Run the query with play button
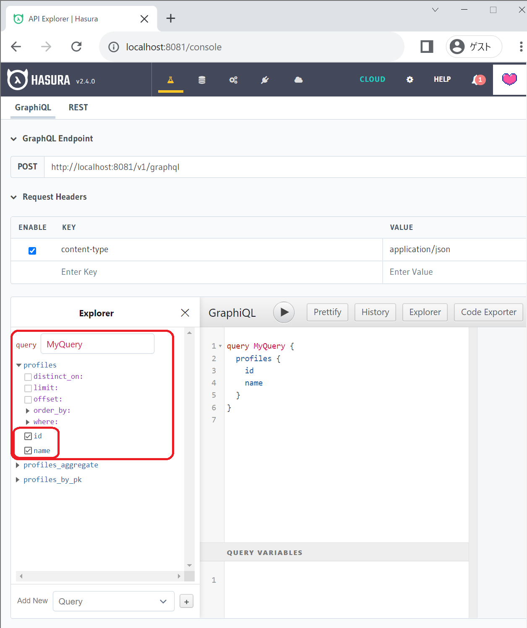Viewport: 527px width, 628px height. 284,313
